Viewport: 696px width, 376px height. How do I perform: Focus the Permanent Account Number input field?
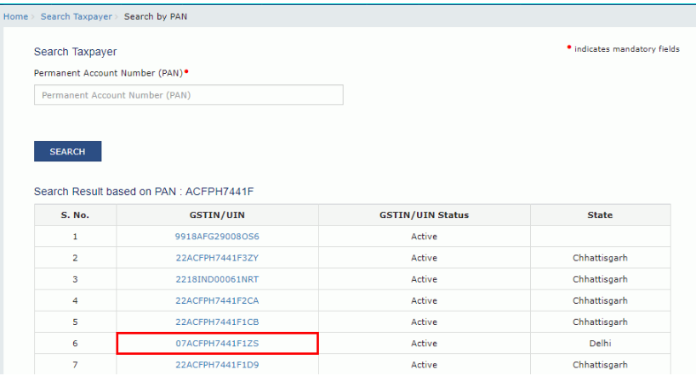188,95
